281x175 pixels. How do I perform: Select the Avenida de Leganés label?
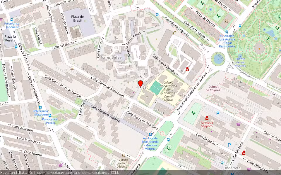[177, 27]
